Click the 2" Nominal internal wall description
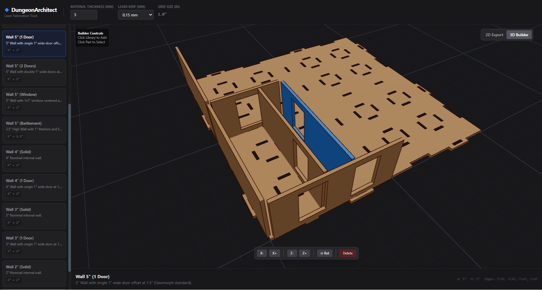Image resolution: width=542 pixels, height=290 pixels. tap(24, 273)
